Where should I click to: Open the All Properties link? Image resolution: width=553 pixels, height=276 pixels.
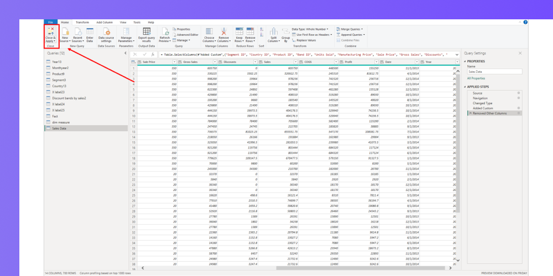tap(476, 78)
